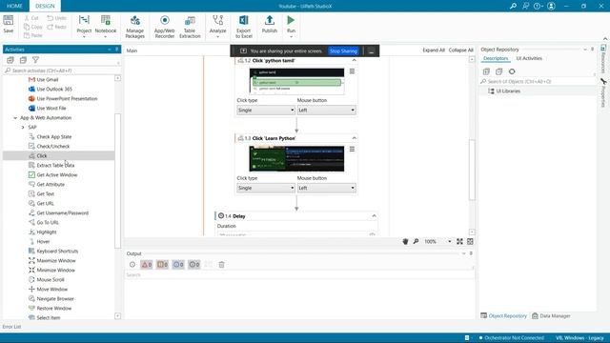The height and width of the screenshot is (343, 610).
Task: Expand the SAP tree node
Action: [x=23, y=127]
